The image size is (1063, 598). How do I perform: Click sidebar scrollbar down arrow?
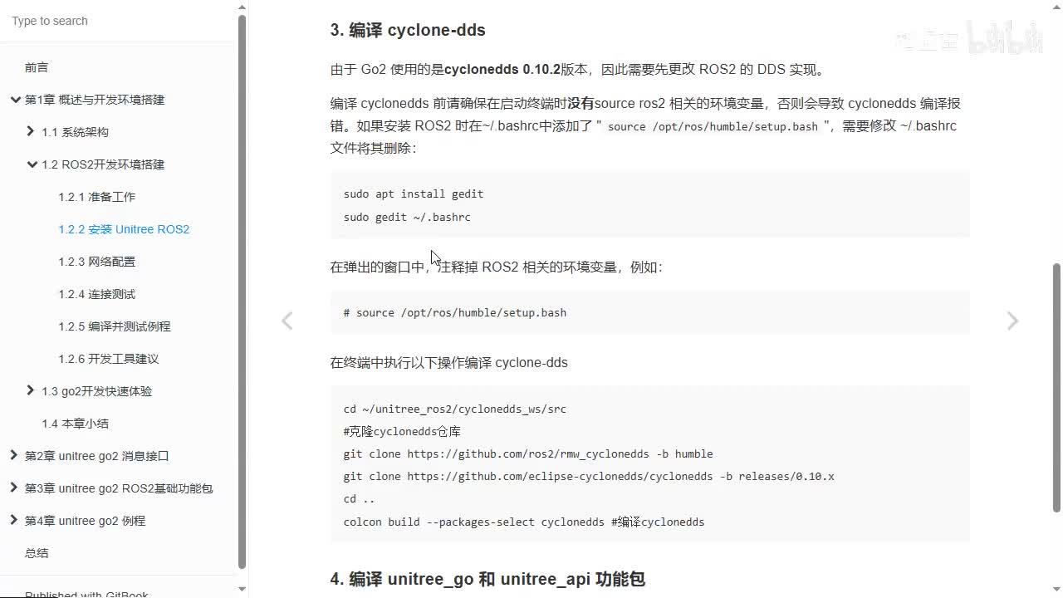242,590
